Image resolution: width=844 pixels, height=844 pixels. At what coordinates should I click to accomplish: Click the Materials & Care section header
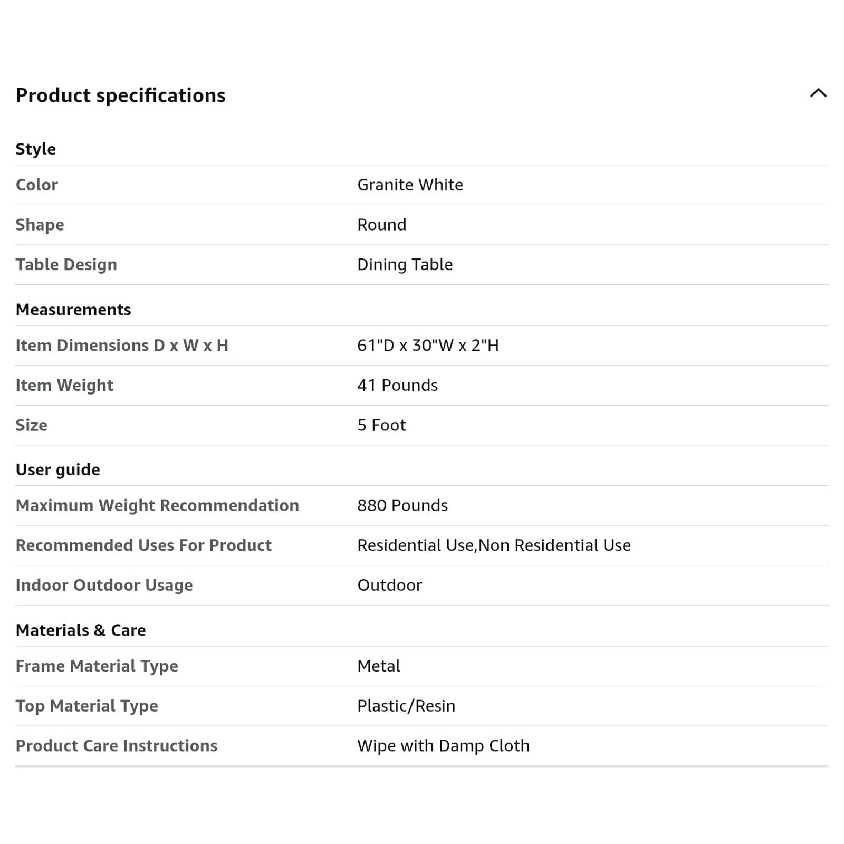(81, 630)
